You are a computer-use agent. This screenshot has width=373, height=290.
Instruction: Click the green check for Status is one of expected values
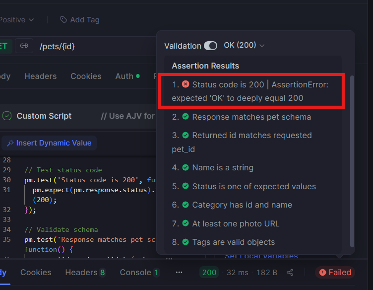186,186
